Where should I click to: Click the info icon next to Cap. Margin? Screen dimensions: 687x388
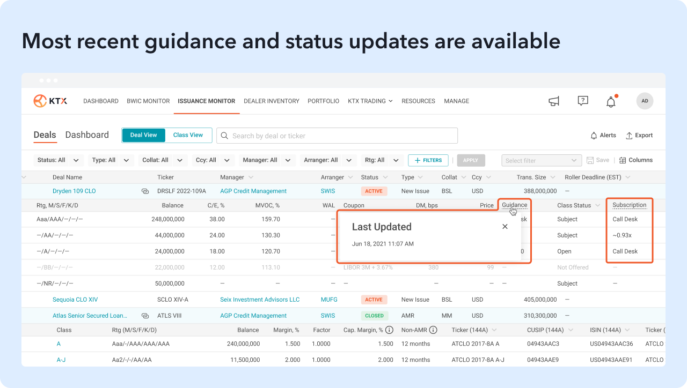(390, 330)
